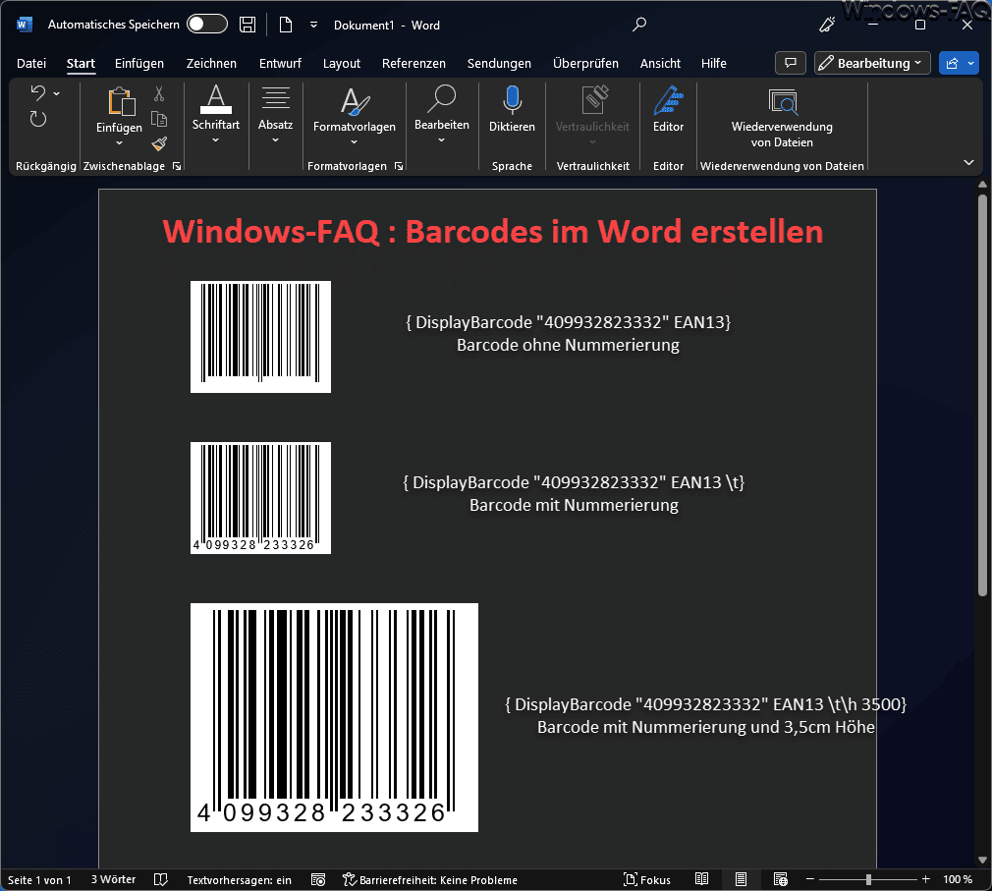
Task: Open the undo history dropdown arrow
Action: click(x=57, y=93)
